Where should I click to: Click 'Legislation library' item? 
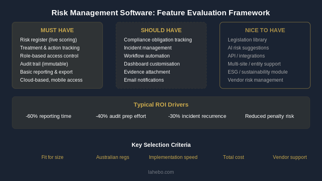(x=247, y=40)
